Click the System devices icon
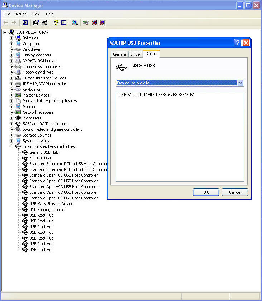The height and width of the screenshot is (301, 262). tap(18, 141)
